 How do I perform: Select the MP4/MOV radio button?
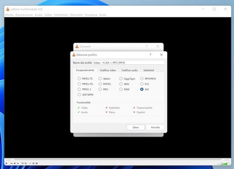click(x=142, y=78)
